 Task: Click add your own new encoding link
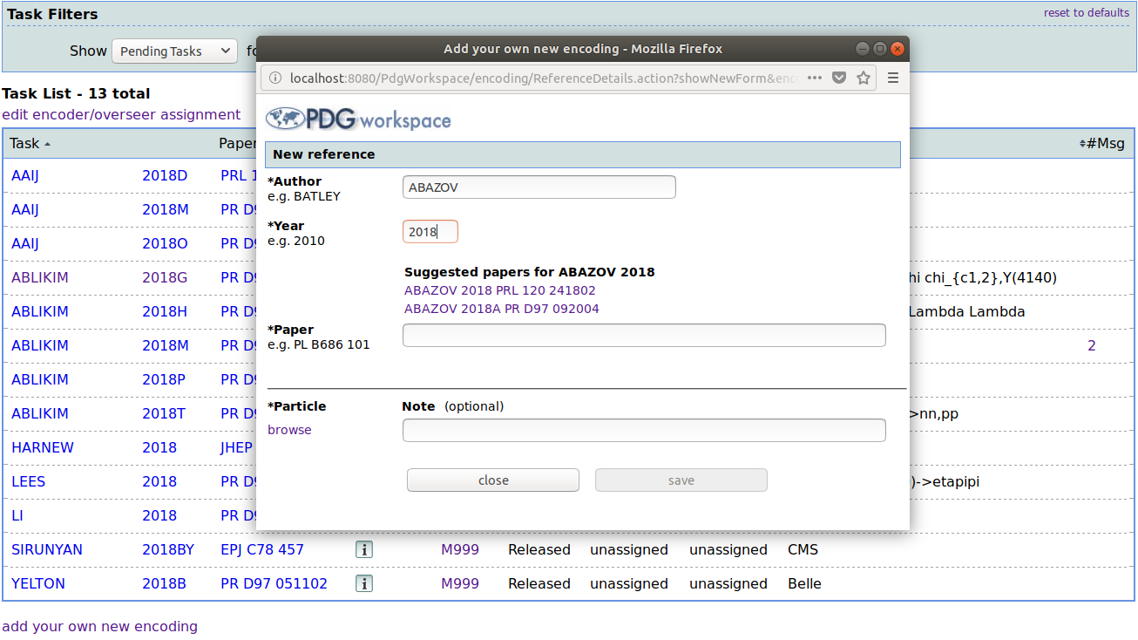(99, 626)
